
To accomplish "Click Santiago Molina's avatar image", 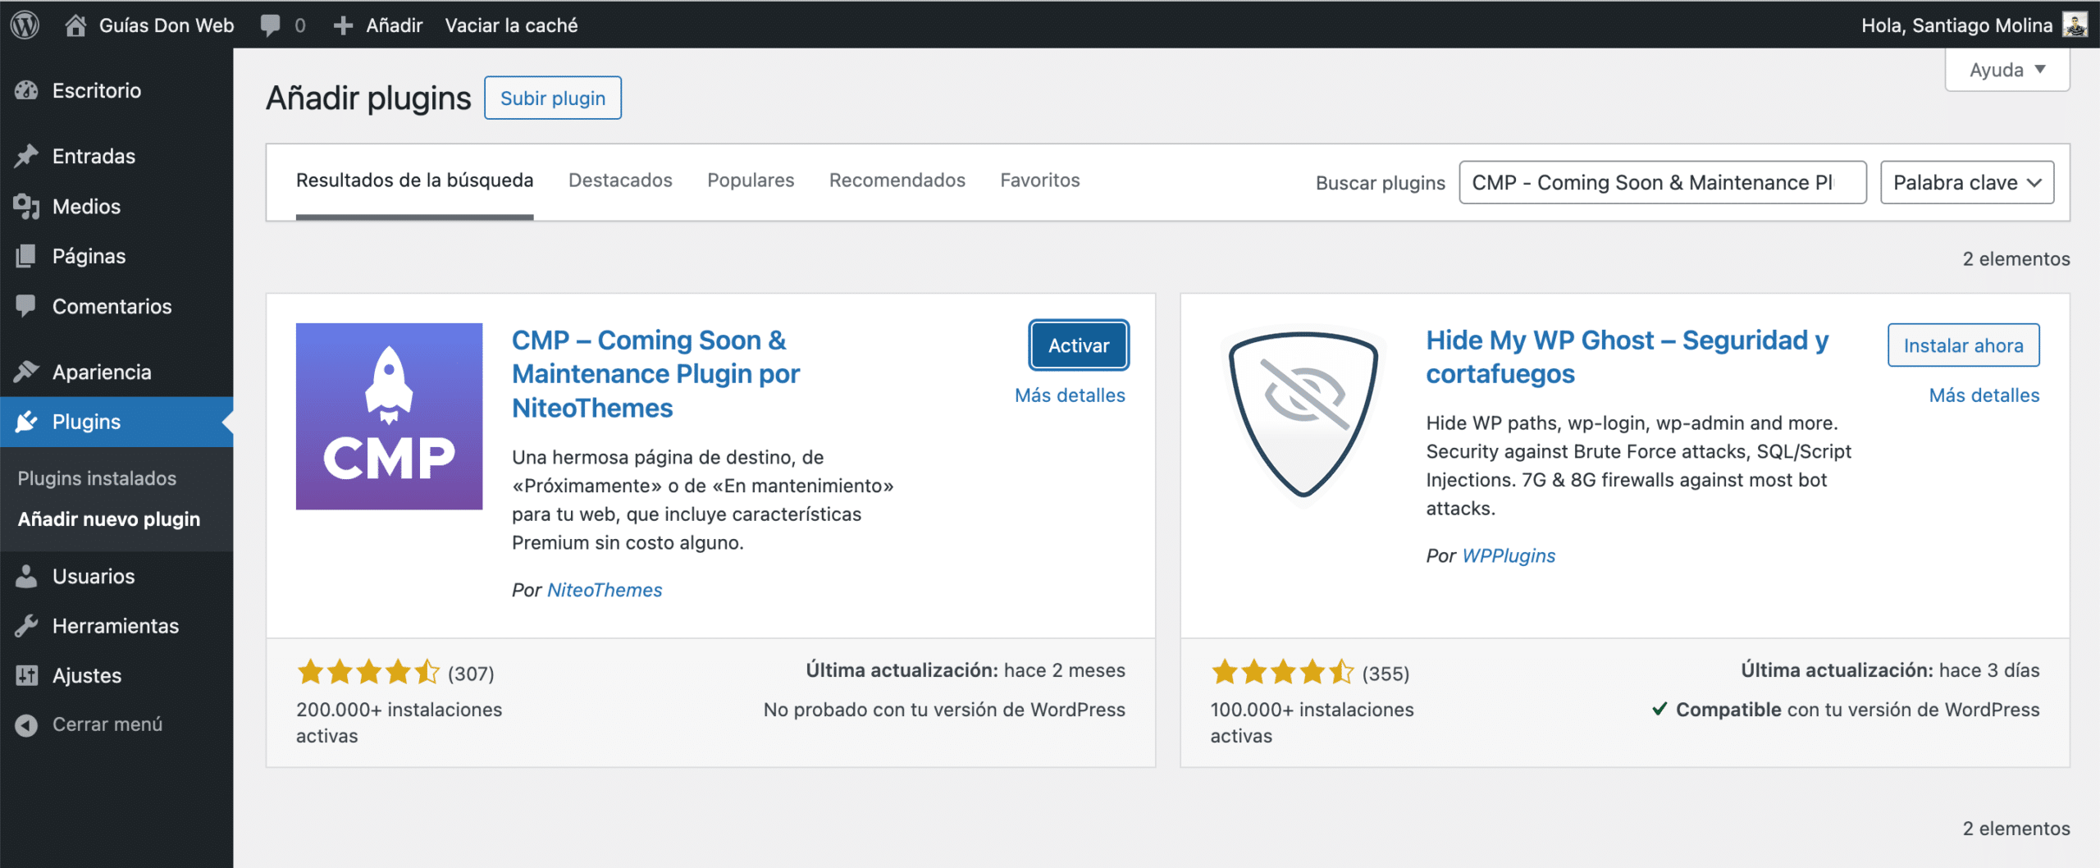I will click(x=2075, y=25).
